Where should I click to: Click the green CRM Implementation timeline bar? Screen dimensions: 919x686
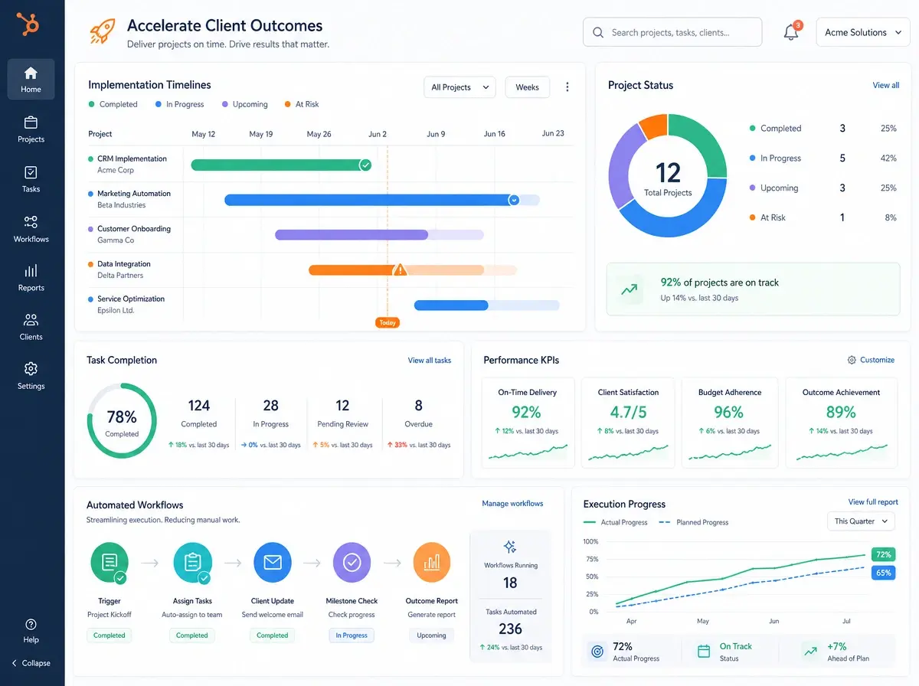[280, 165]
